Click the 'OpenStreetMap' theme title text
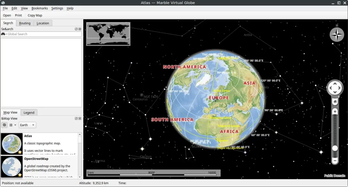This screenshot has height=187, width=348. click(x=36, y=159)
